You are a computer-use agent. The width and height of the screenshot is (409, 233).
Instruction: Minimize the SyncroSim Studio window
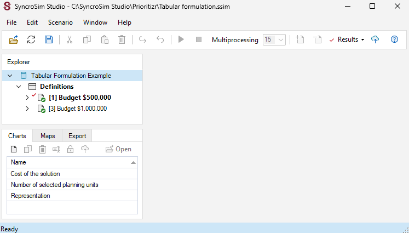[x=348, y=6]
